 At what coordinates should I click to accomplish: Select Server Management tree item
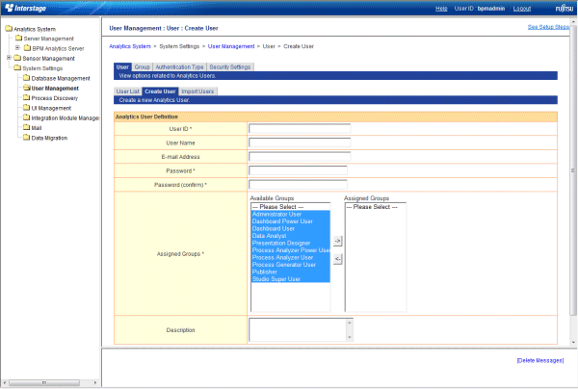tap(49, 39)
